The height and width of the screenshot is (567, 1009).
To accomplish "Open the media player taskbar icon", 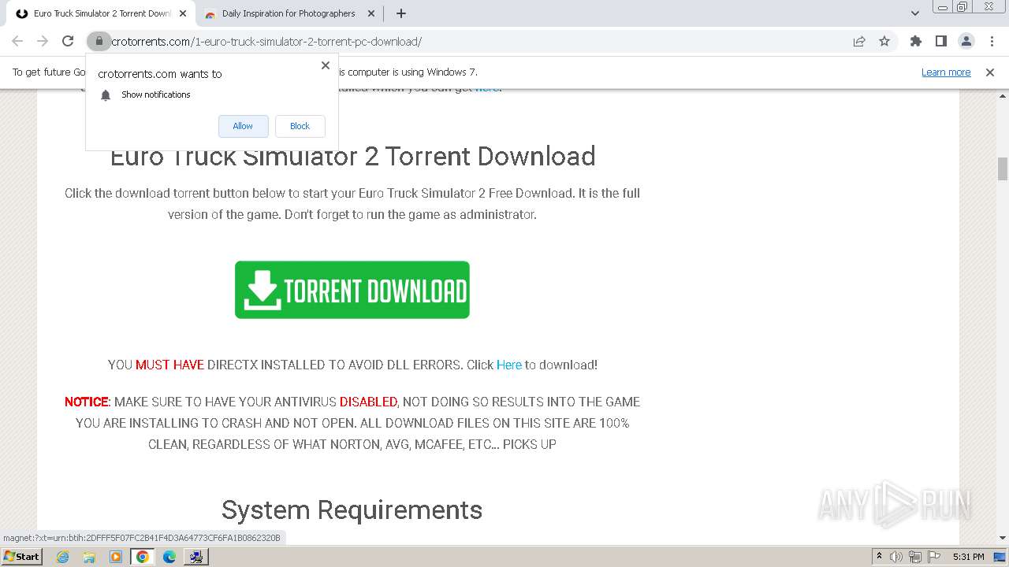I will (x=116, y=557).
